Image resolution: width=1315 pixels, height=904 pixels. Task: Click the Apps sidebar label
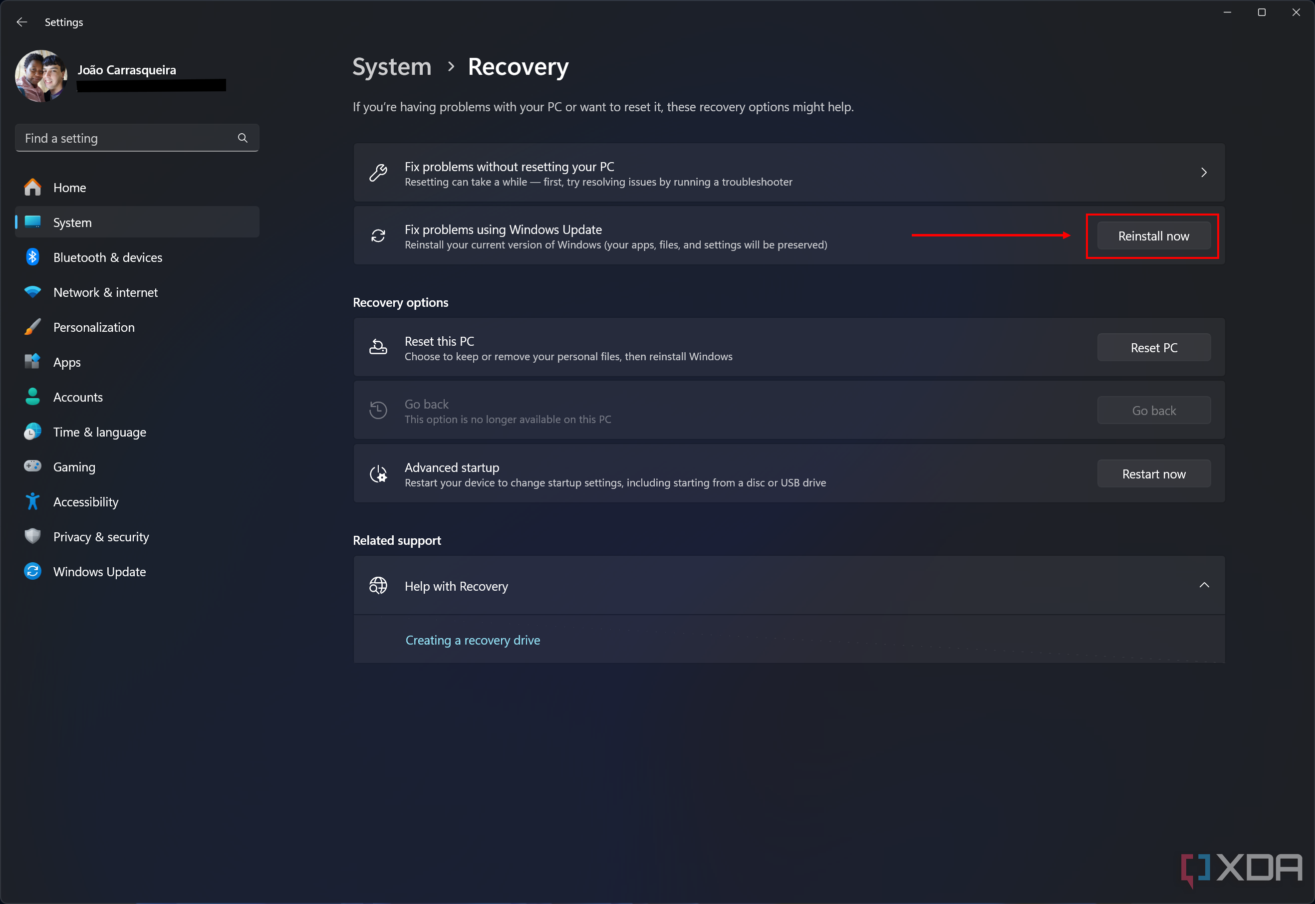tap(67, 363)
